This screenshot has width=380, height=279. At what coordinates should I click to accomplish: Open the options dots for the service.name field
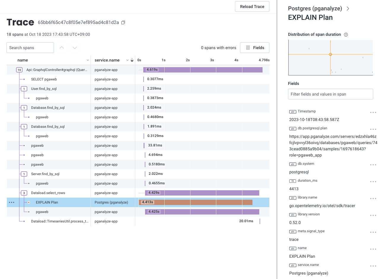(x=373, y=266)
